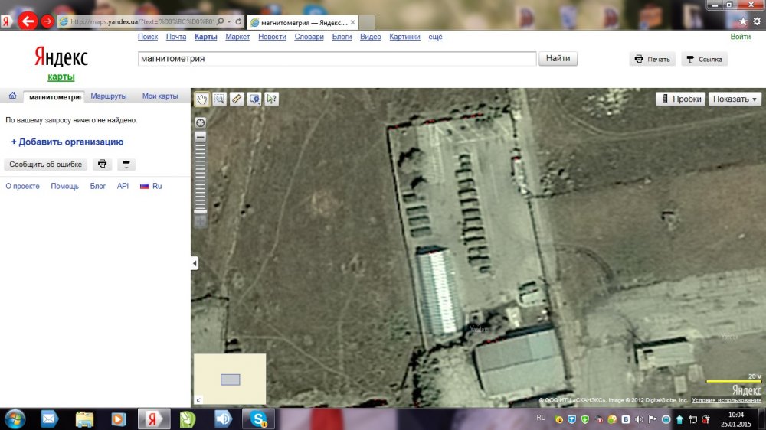Open the Ru language selector

pyautogui.click(x=151, y=186)
